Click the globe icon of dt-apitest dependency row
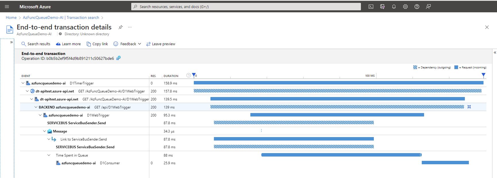497x178 pixels. pos(32,91)
